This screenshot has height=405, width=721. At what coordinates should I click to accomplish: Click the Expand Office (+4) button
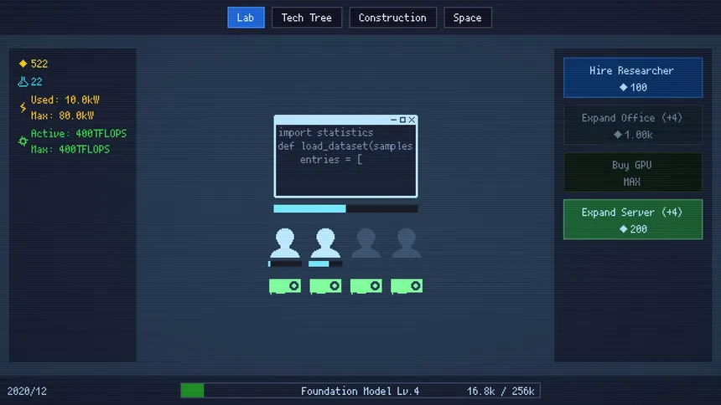(633, 126)
